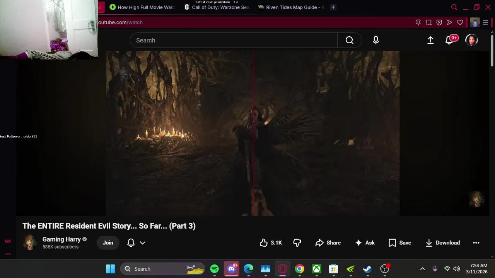
Task: Select the partially hidden first browser tab
Action: 101,7
